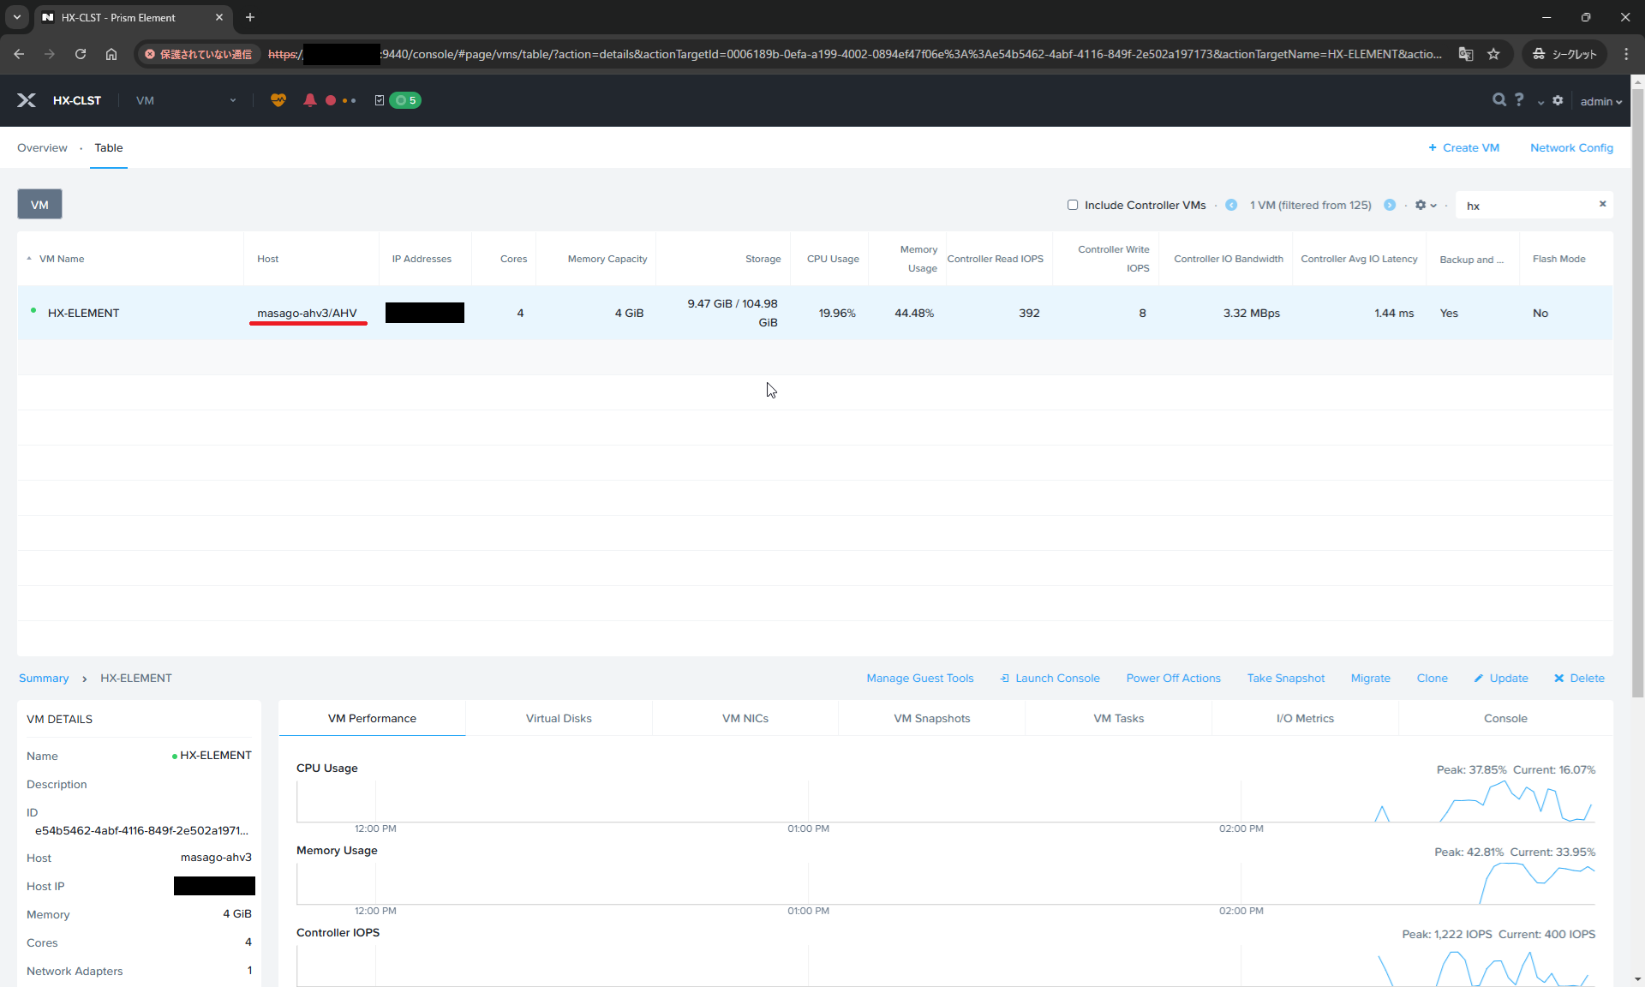Expand the chevron next to help icon
This screenshot has width=1645, height=987.
[1540, 102]
